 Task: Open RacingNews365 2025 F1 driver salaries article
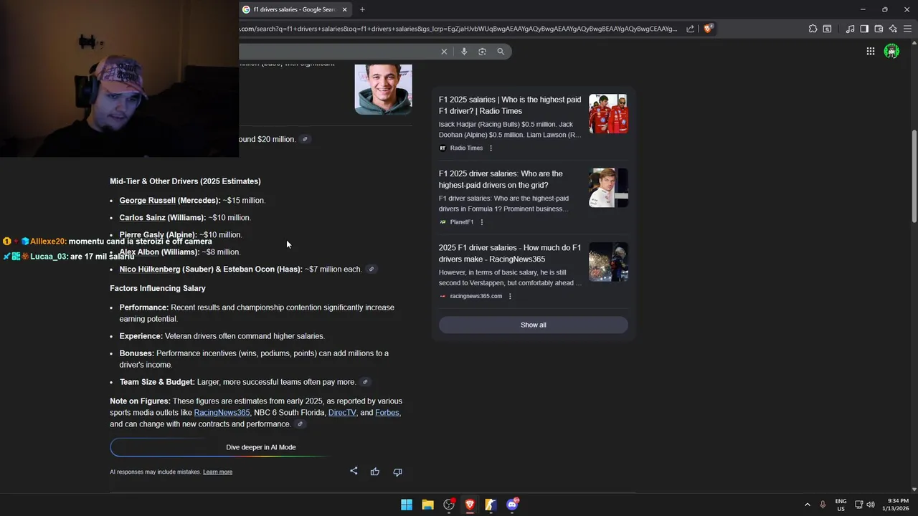pos(510,254)
